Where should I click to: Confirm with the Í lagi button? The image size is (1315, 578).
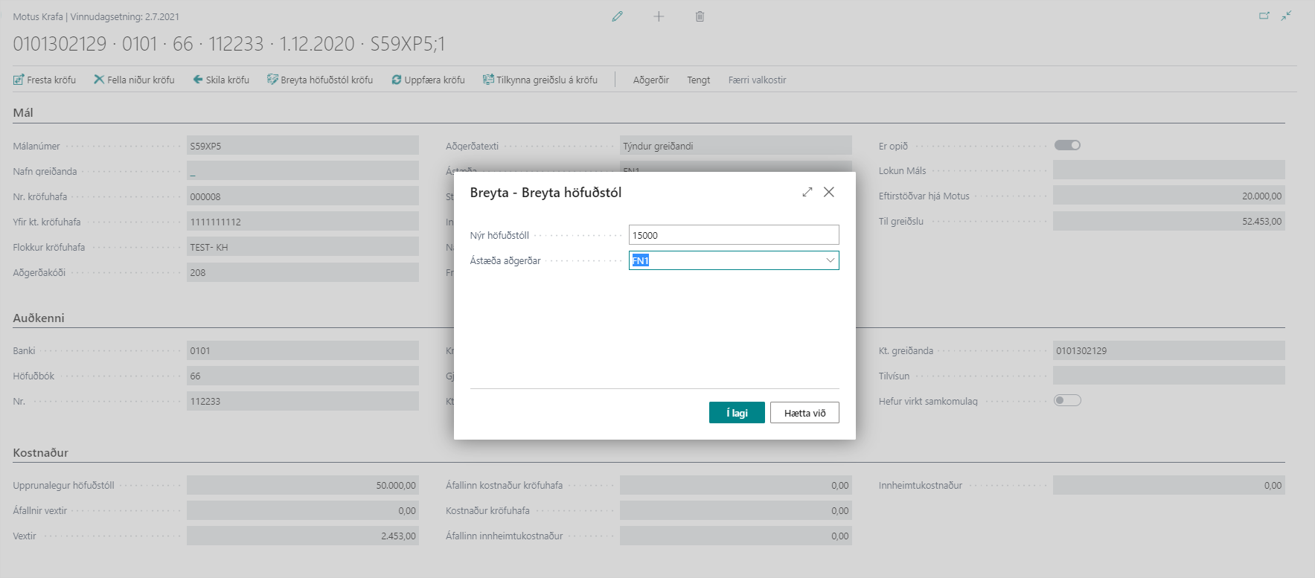[736, 413]
